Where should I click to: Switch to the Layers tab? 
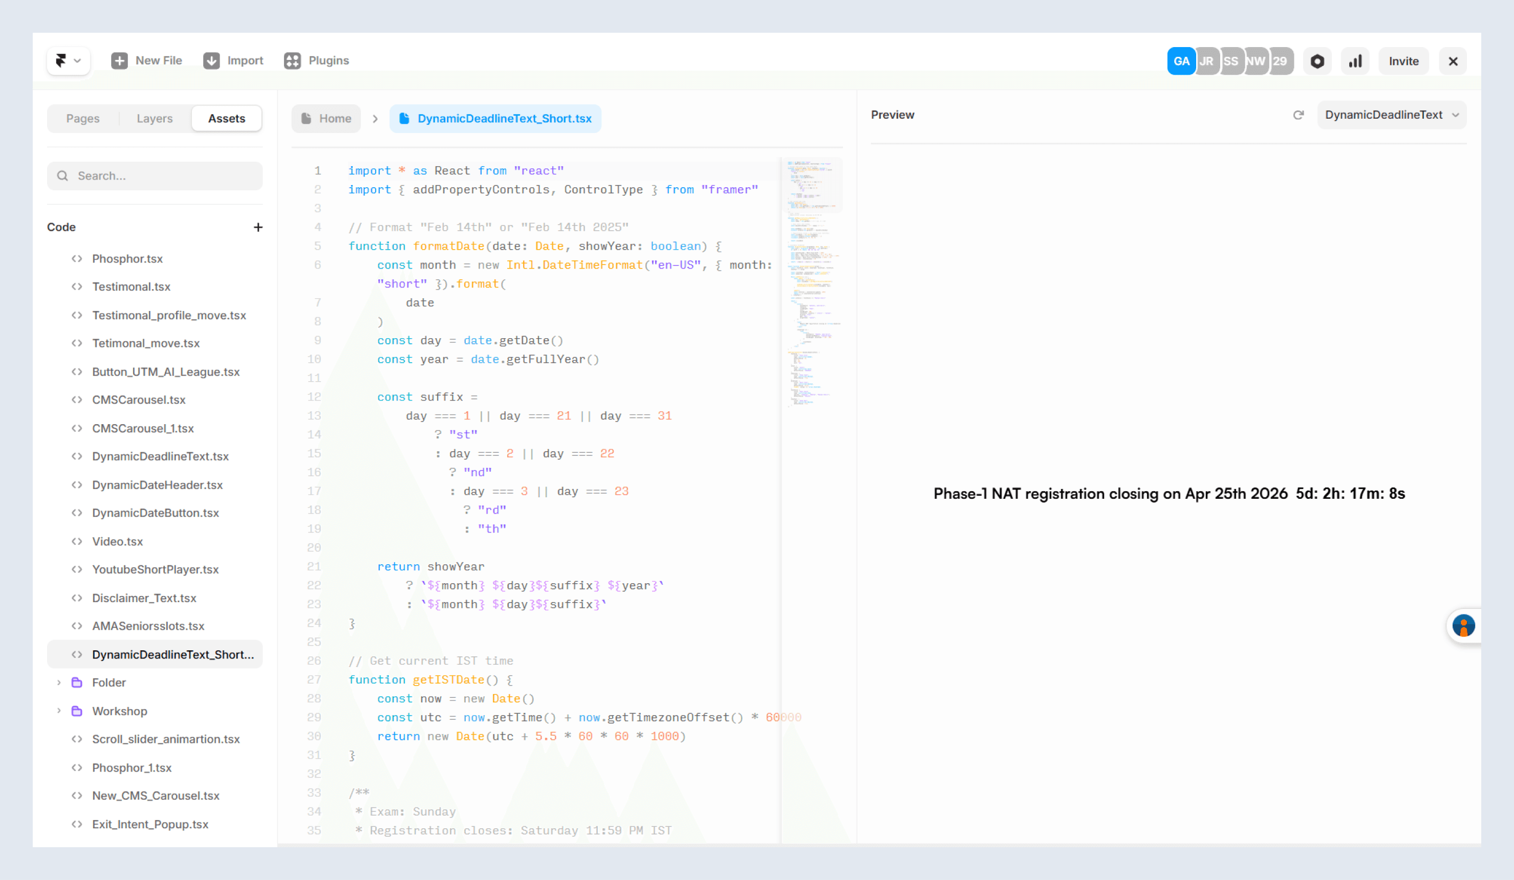[155, 118]
